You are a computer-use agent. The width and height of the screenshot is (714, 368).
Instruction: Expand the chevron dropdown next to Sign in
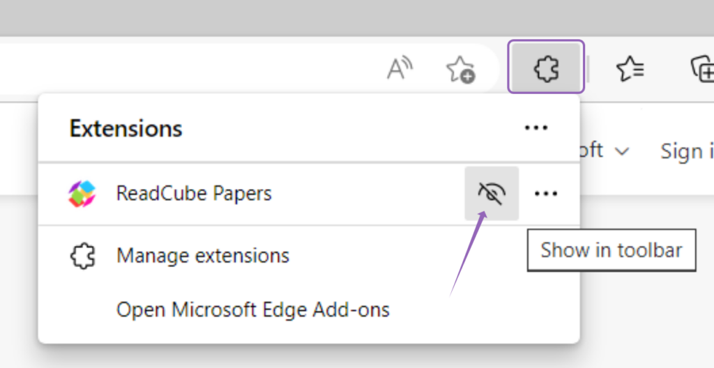[623, 151]
